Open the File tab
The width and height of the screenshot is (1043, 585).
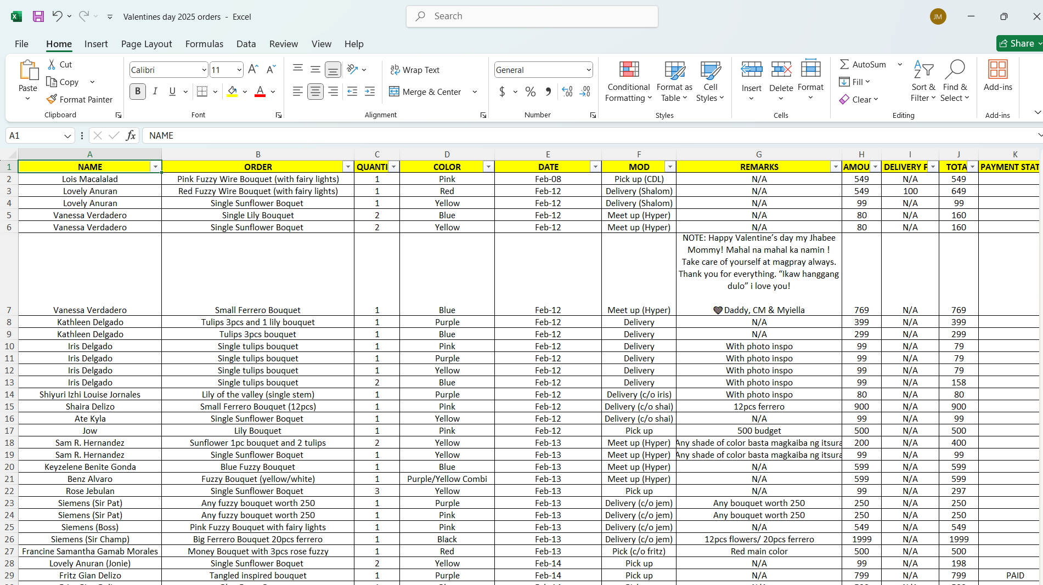coord(21,44)
